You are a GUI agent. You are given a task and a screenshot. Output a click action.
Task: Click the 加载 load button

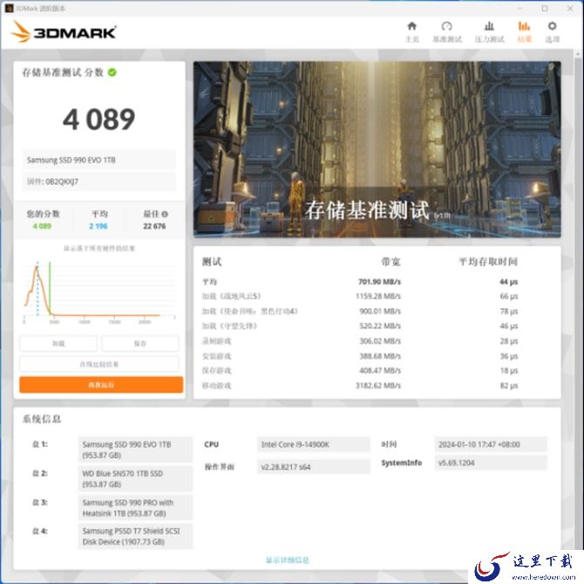point(58,343)
